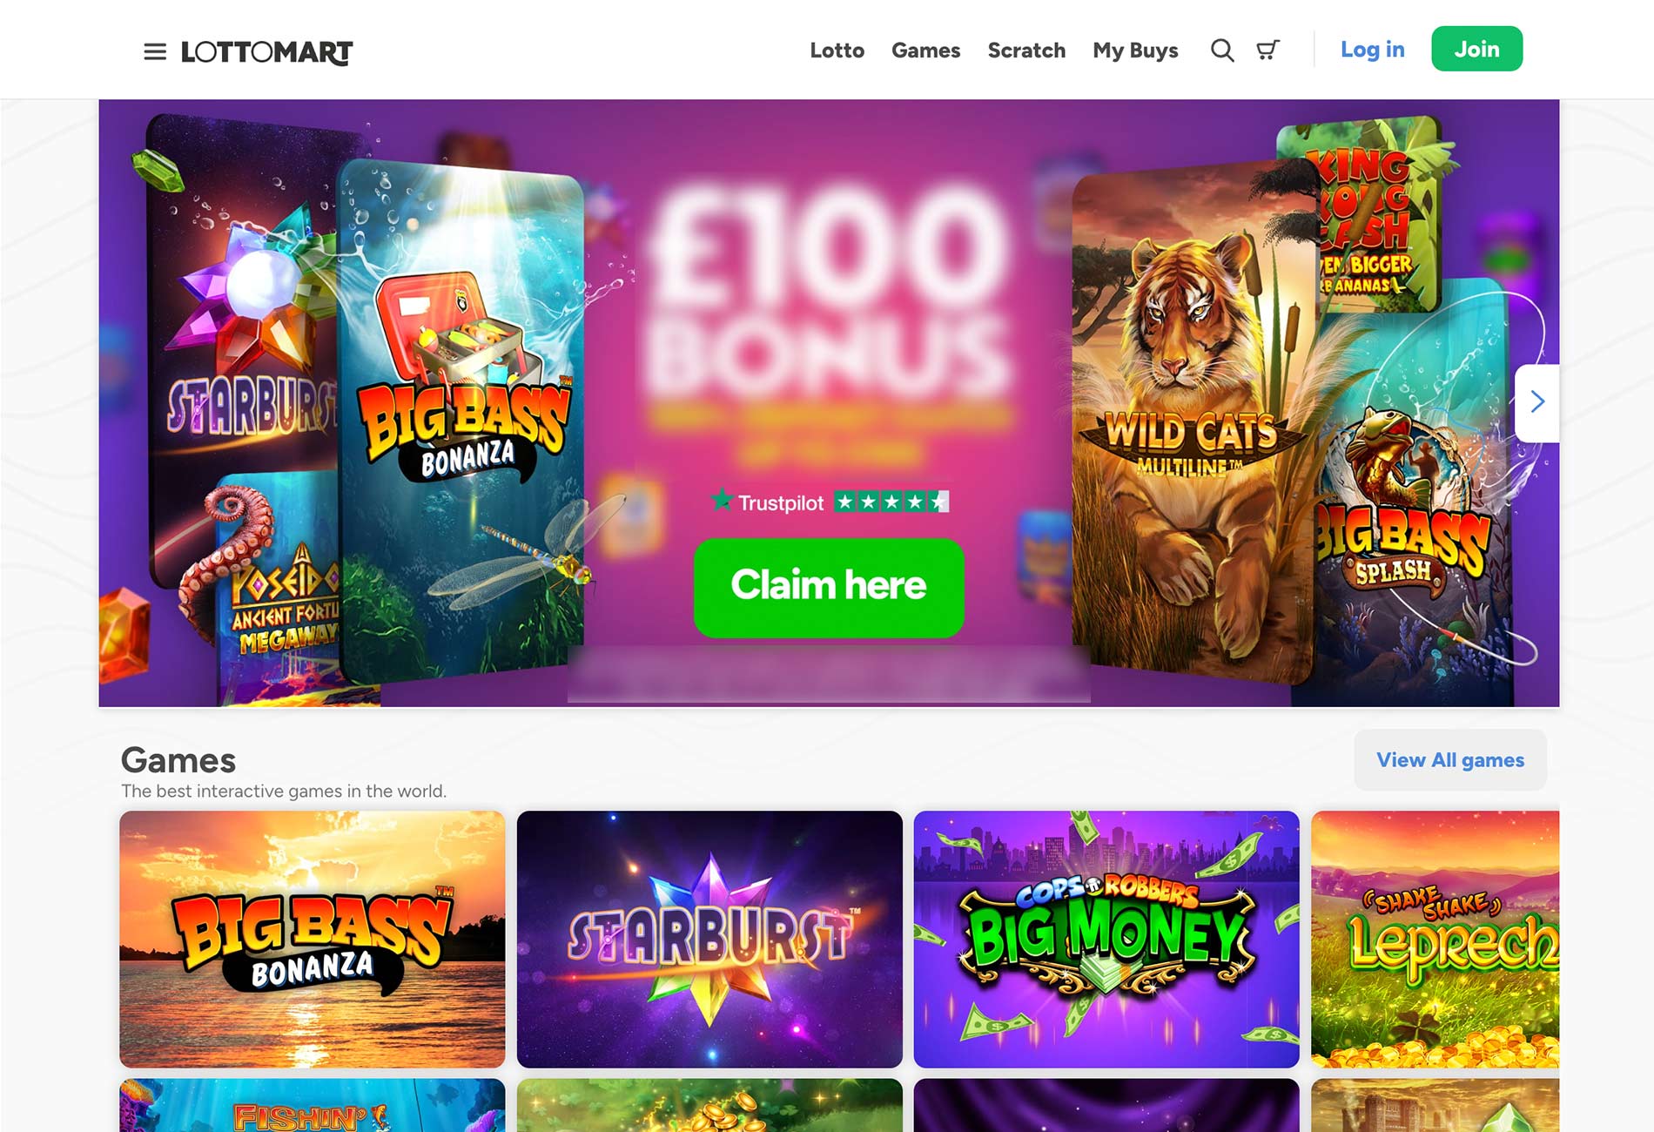Click the green Join button
Image resolution: width=1654 pixels, height=1132 pixels.
point(1476,49)
